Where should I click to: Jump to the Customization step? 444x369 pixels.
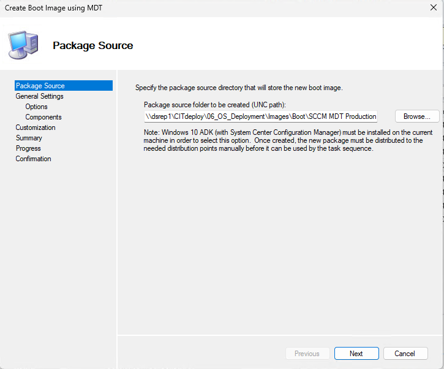[36, 127]
